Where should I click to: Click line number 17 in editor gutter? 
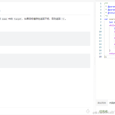click(100, 53)
